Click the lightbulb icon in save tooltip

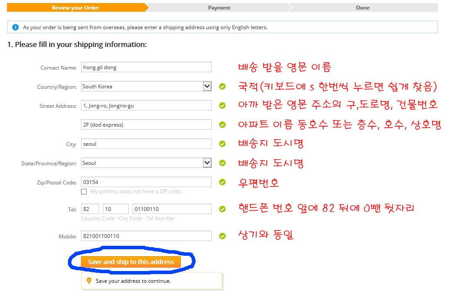[89, 281]
